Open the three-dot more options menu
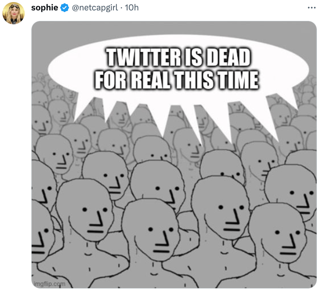Screen dimensions: 318x291 tap(311, 8)
